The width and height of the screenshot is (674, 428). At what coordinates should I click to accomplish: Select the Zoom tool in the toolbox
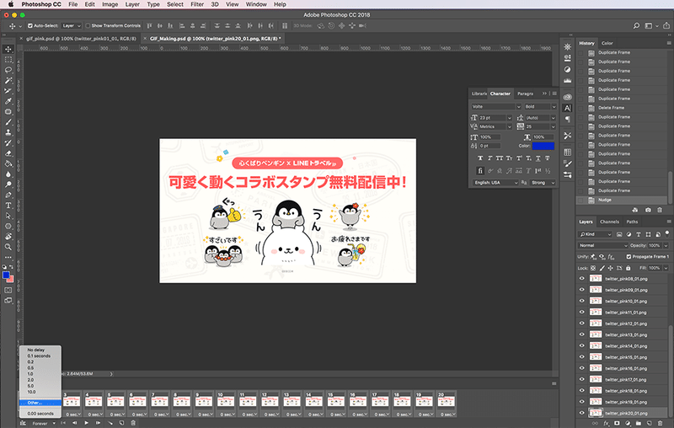tap(8, 247)
